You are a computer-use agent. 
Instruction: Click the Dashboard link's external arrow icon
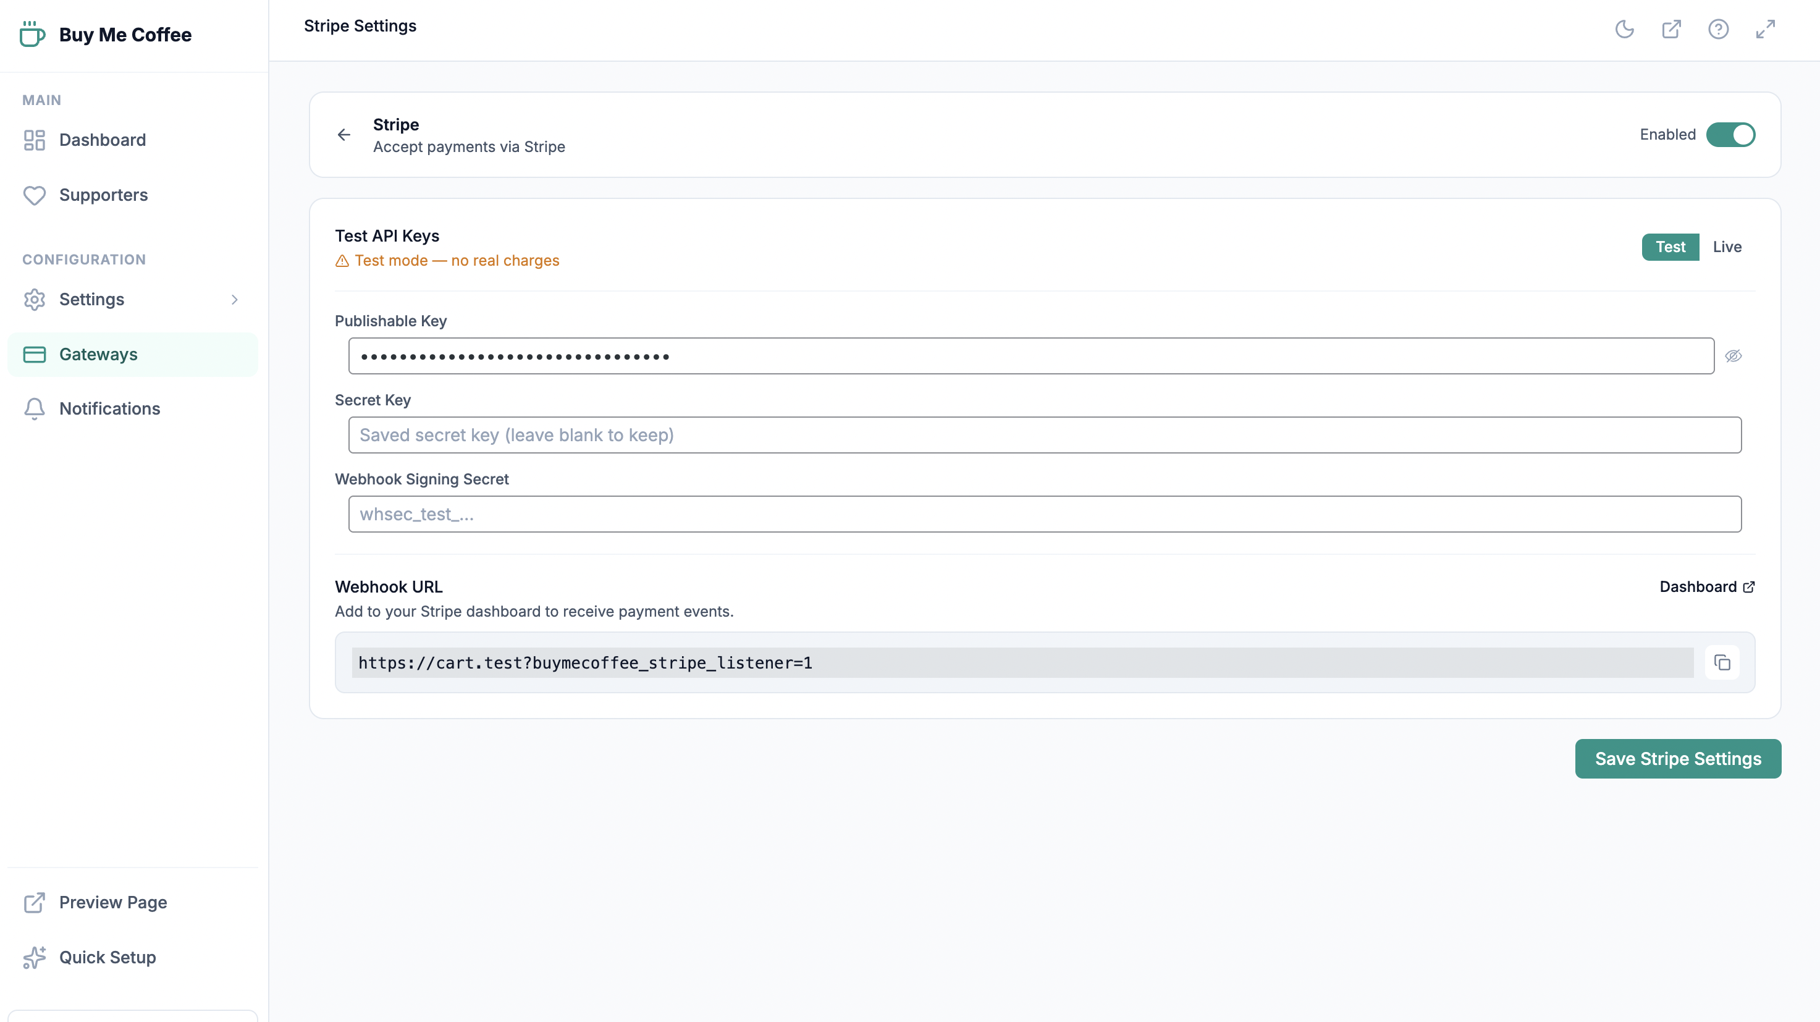[x=1748, y=586]
